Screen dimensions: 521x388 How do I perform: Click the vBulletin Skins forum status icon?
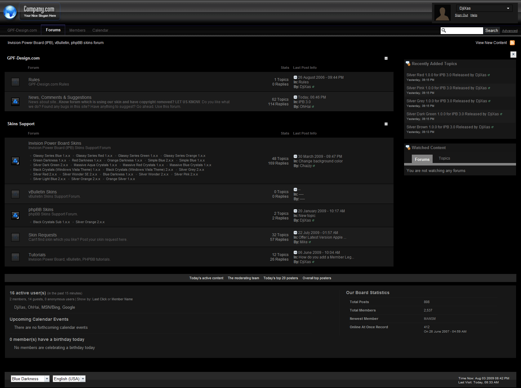point(15,194)
